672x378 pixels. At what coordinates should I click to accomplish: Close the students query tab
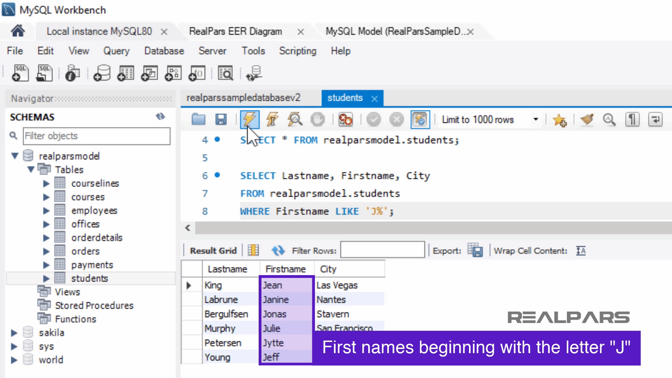[x=374, y=98]
